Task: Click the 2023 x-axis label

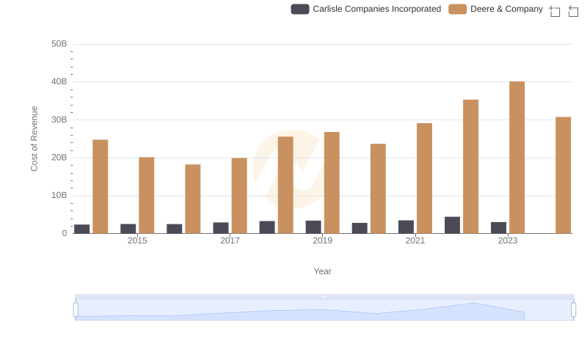Action: point(508,240)
